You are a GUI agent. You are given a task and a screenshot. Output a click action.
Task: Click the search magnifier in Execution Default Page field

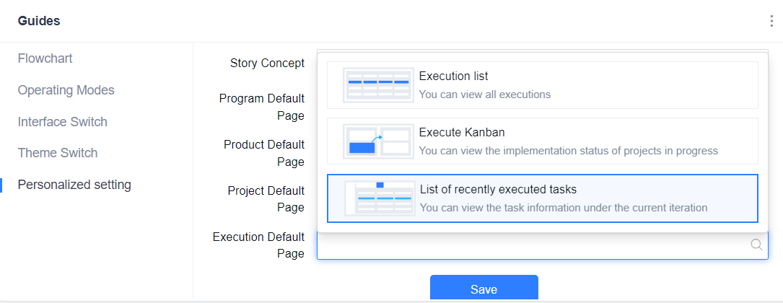(x=756, y=245)
